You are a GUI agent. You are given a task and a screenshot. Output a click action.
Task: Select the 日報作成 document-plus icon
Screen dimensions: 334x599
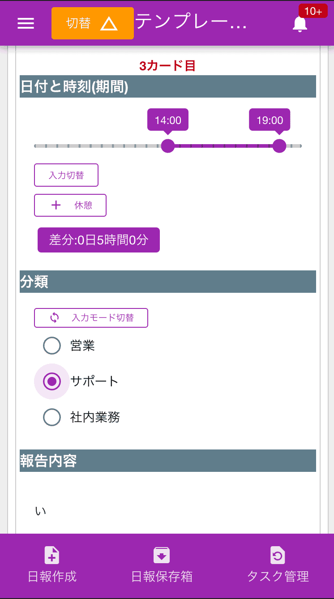51,555
